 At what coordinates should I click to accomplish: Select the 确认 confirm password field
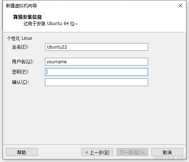(97, 82)
